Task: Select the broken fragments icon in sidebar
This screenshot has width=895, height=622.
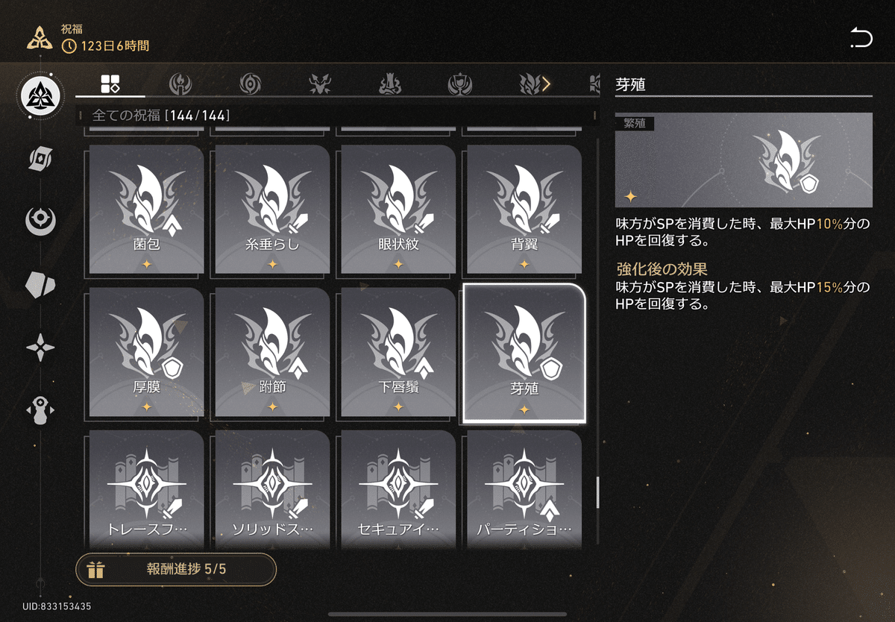Action: tap(40, 284)
